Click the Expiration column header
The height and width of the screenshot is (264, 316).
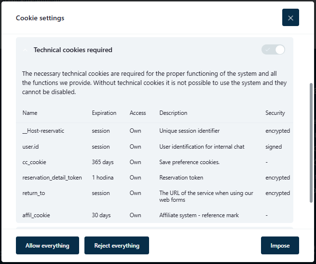point(104,113)
